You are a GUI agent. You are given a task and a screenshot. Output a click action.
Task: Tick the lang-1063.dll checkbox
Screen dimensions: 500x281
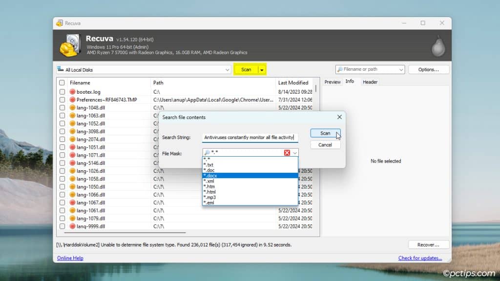click(62, 116)
